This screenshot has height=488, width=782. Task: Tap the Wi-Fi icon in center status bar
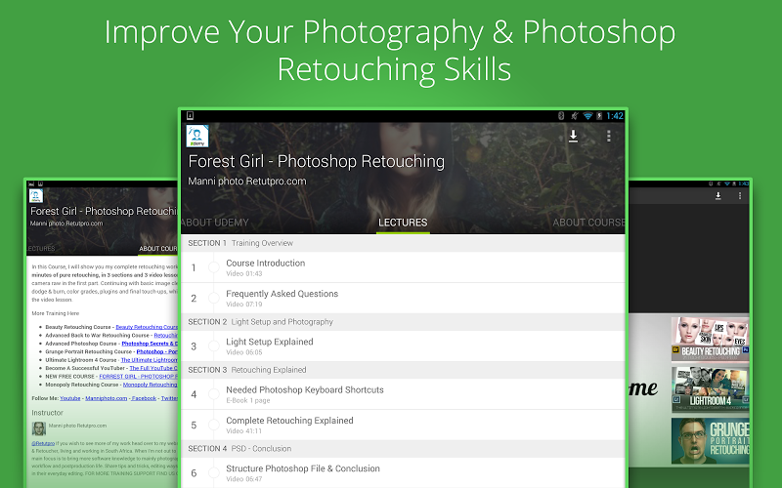(x=587, y=116)
